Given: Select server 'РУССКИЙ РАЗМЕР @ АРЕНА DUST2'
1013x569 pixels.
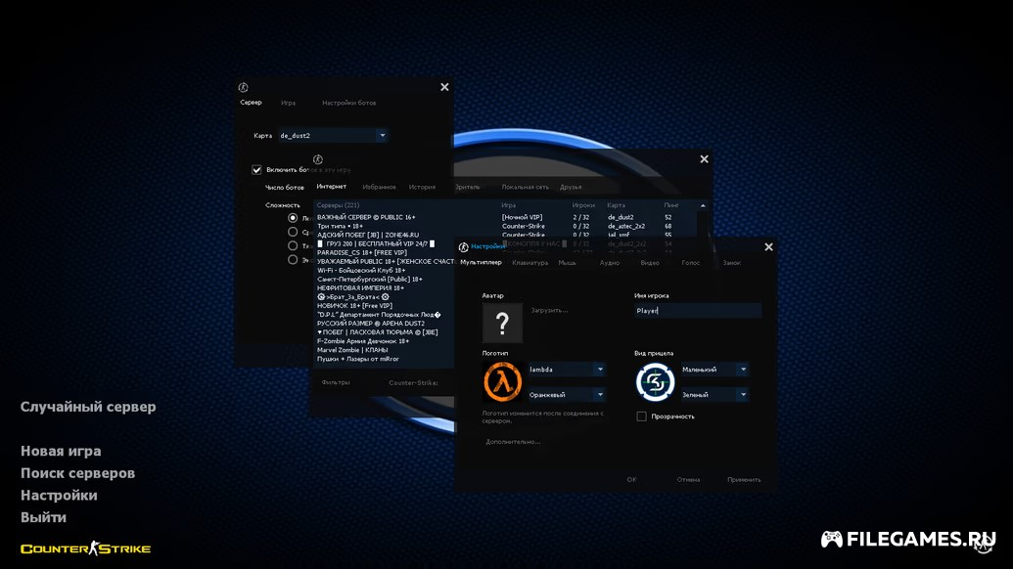Looking at the screenshot, I should pos(371,324).
